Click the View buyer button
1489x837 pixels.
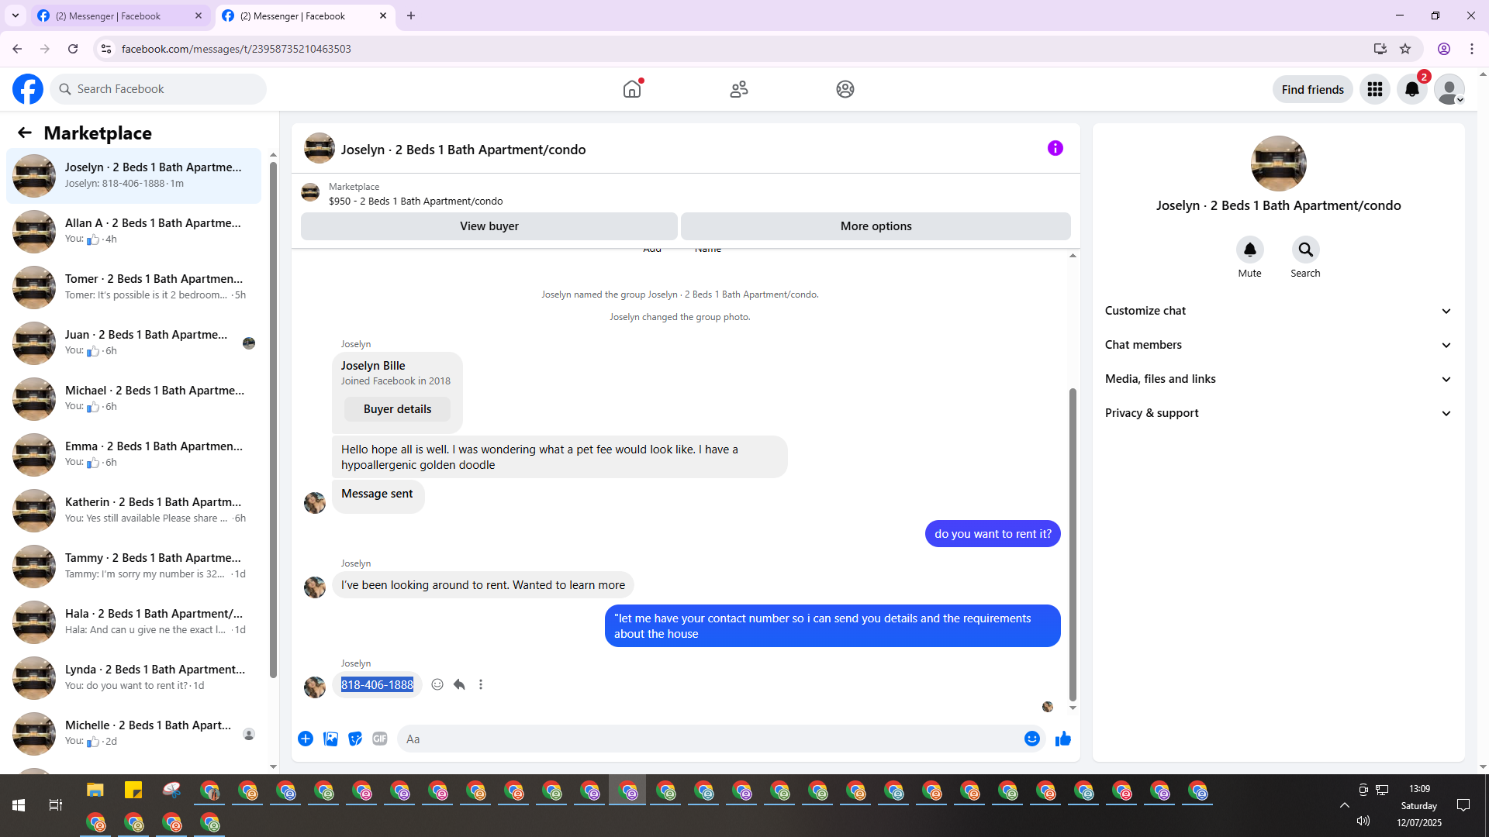point(489,226)
